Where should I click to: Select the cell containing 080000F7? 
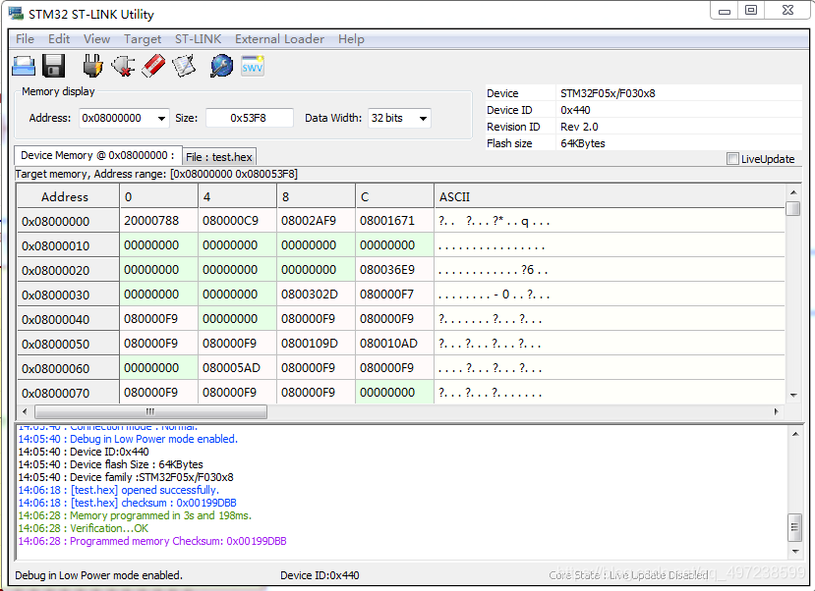point(394,295)
